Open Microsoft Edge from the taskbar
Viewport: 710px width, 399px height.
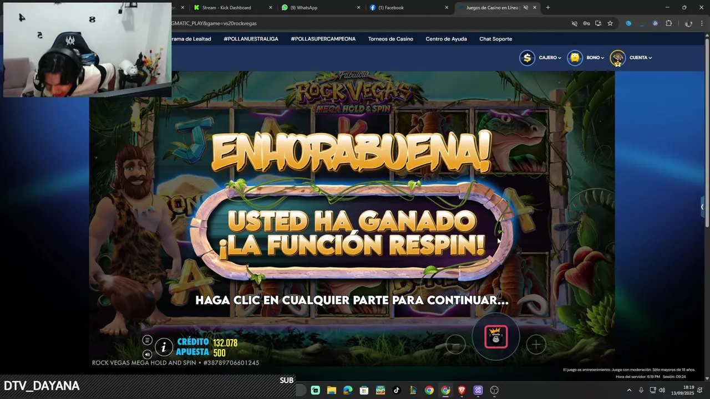(x=348, y=390)
